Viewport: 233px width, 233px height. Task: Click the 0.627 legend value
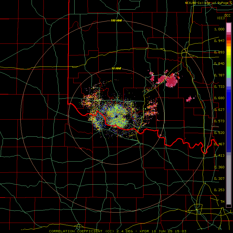click(x=219, y=110)
